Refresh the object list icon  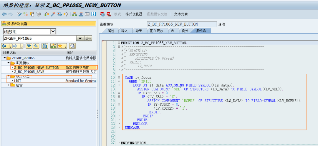coord(72,46)
